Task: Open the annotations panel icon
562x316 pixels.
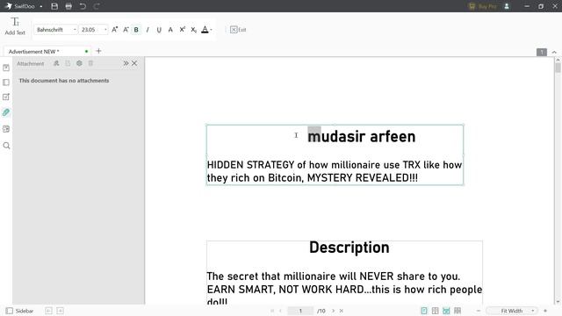Action: 6,97
